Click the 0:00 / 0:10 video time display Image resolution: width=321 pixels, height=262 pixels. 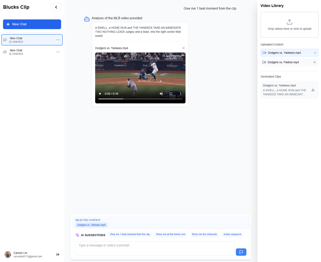click(111, 94)
